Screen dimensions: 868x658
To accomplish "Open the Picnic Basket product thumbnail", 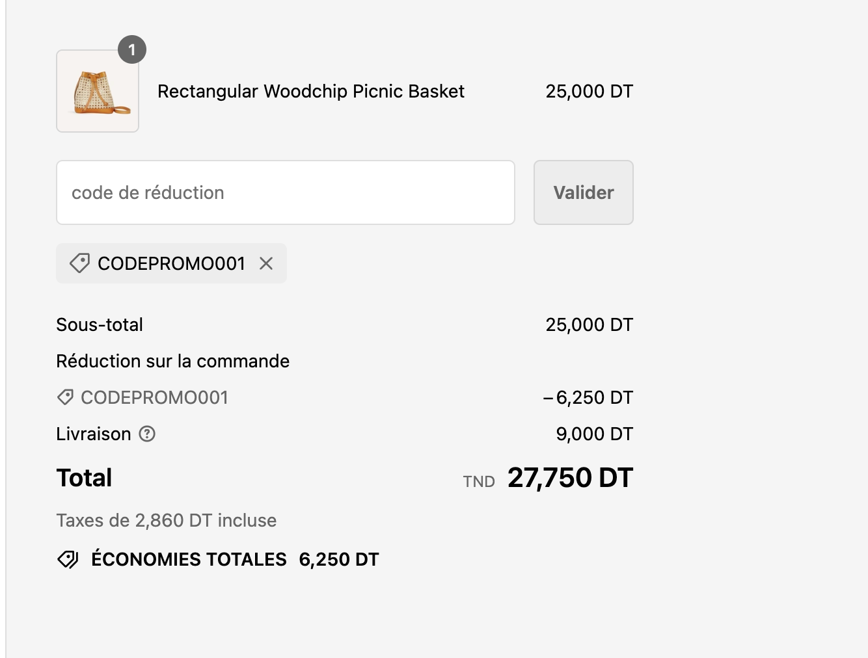I will 98,92.
